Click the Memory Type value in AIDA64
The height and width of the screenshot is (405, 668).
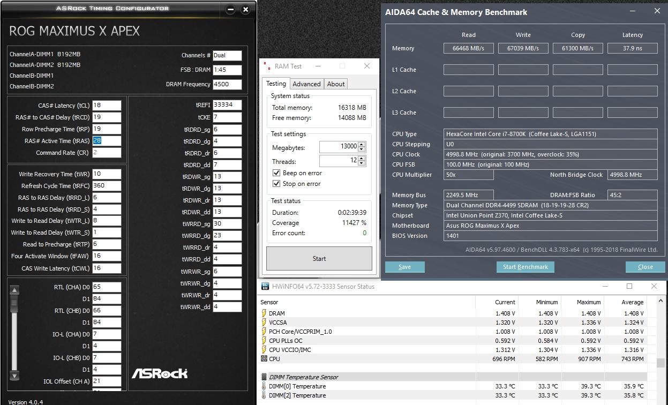[551, 205]
